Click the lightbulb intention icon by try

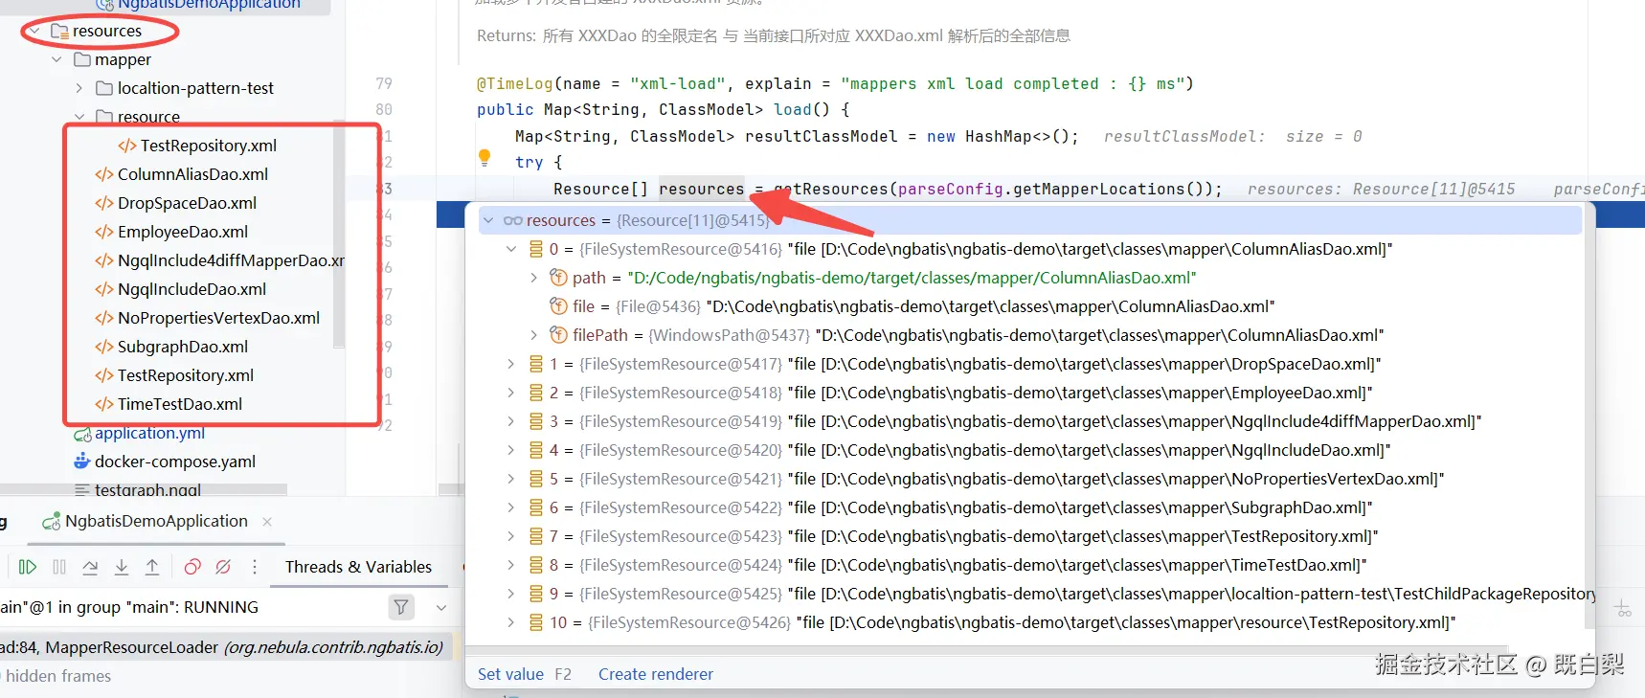coord(484,157)
